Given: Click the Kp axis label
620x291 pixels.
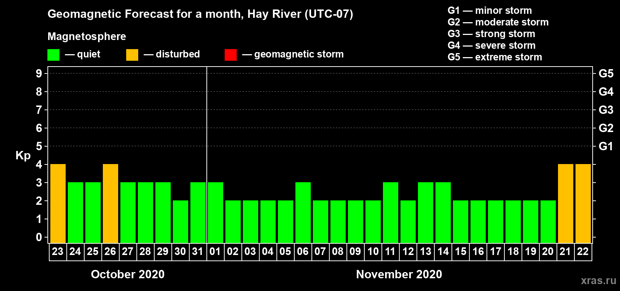Looking at the screenshot, I should click(23, 156).
